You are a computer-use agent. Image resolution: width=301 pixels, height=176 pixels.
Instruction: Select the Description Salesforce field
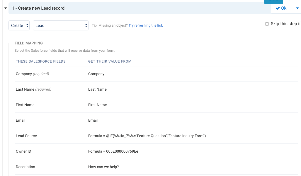pos(25,167)
